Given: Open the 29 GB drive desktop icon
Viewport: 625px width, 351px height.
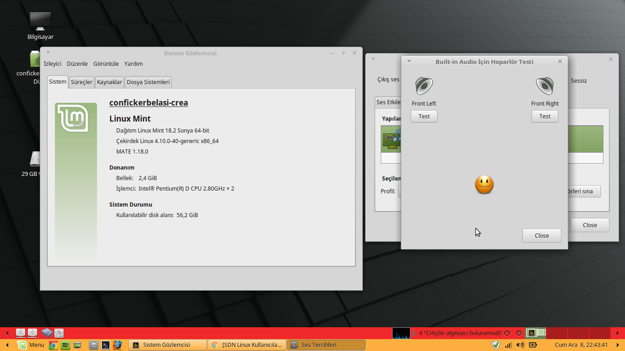Looking at the screenshot, I should pyautogui.click(x=35, y=159).
